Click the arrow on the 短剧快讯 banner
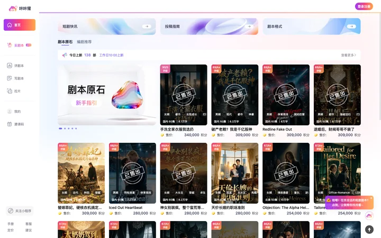381x238 pixels. tap(147, 26)
